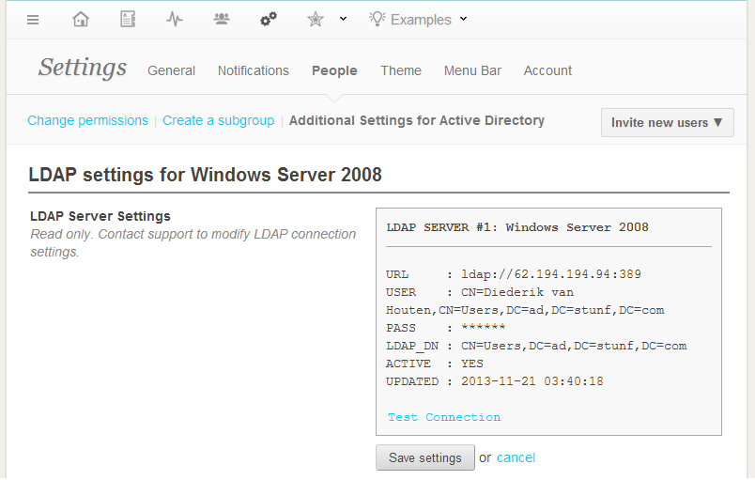Viewport: 755px width, 480px height.
Task: Open the hamburger menu icon
Action: click(33, 20)
